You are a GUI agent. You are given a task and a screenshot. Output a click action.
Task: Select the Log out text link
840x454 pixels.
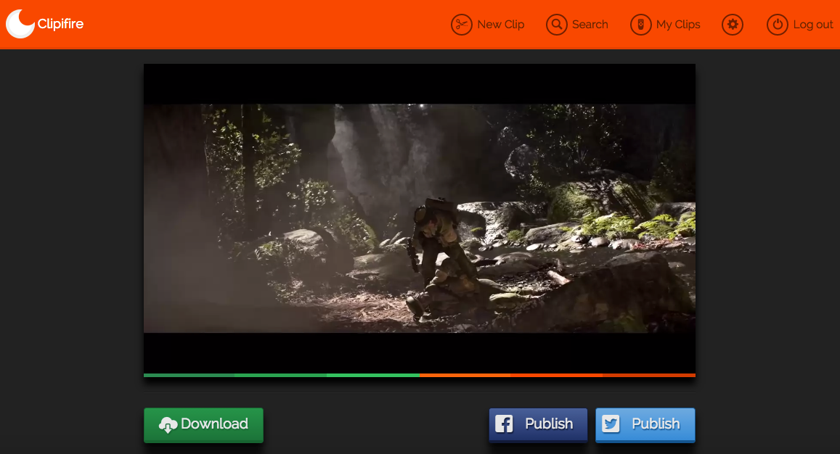[812, 25]
